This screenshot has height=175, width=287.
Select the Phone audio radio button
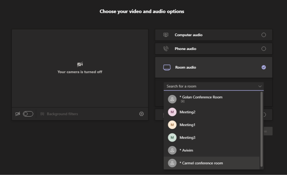pyautogui.click(x=264, y=49)
